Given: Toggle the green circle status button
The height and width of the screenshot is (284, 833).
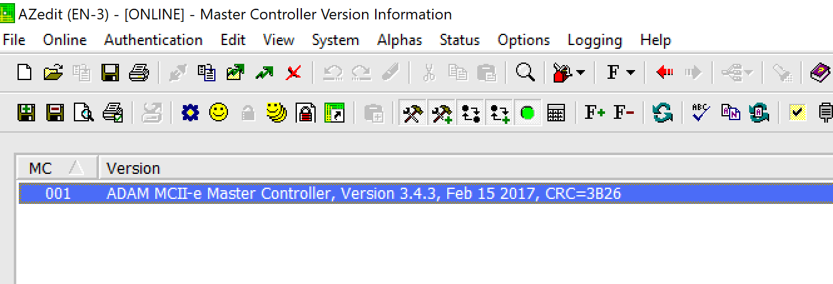Looking at the screenshot, I should (x=527, y=113).
